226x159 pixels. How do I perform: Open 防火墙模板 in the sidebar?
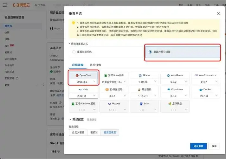(11, 59)
